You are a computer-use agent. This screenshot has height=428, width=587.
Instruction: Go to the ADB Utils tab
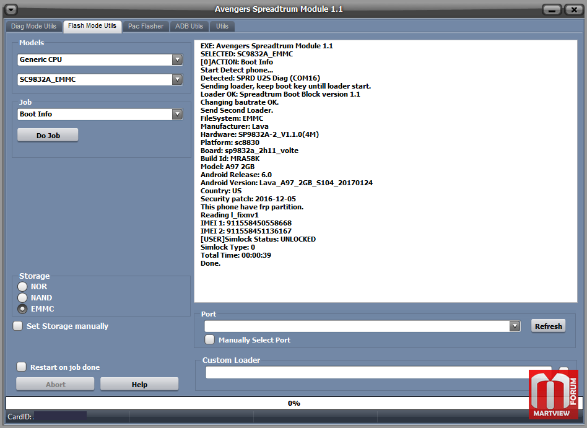pyautogui.click(x=189, y=26)
